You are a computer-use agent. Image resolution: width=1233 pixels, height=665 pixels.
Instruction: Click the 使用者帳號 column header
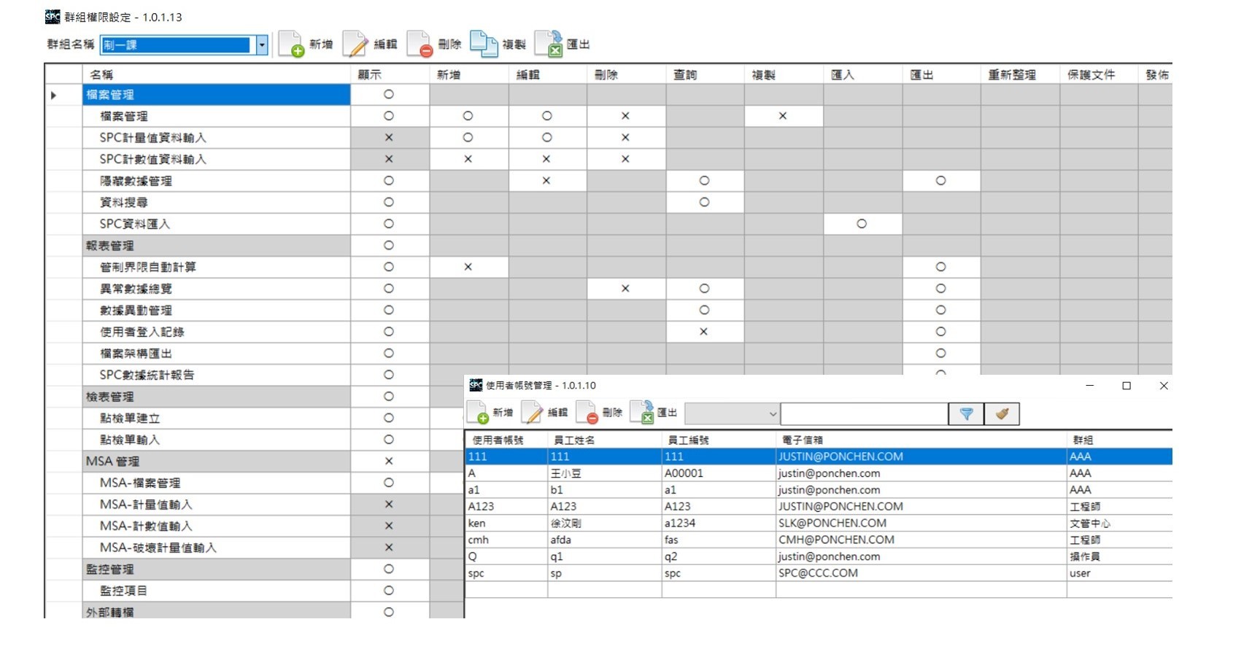click(498, 440)
